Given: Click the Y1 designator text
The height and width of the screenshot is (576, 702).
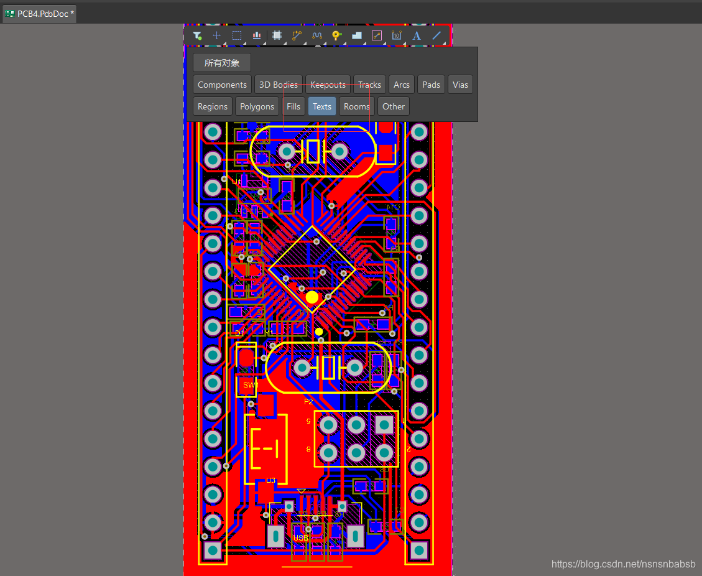Looking at the screenshot, I should (269, 333).
